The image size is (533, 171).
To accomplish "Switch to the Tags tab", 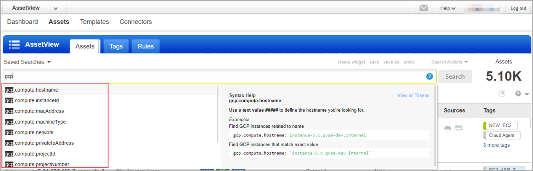I will coord(116,46).
